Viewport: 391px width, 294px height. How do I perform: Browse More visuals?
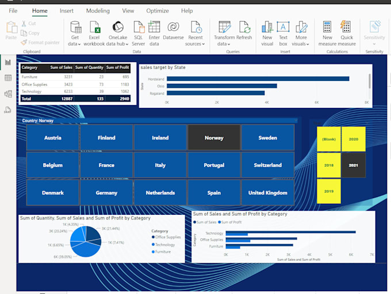pos(301,33)
